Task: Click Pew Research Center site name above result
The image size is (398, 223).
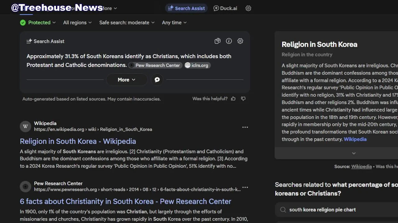Action: 58,183
